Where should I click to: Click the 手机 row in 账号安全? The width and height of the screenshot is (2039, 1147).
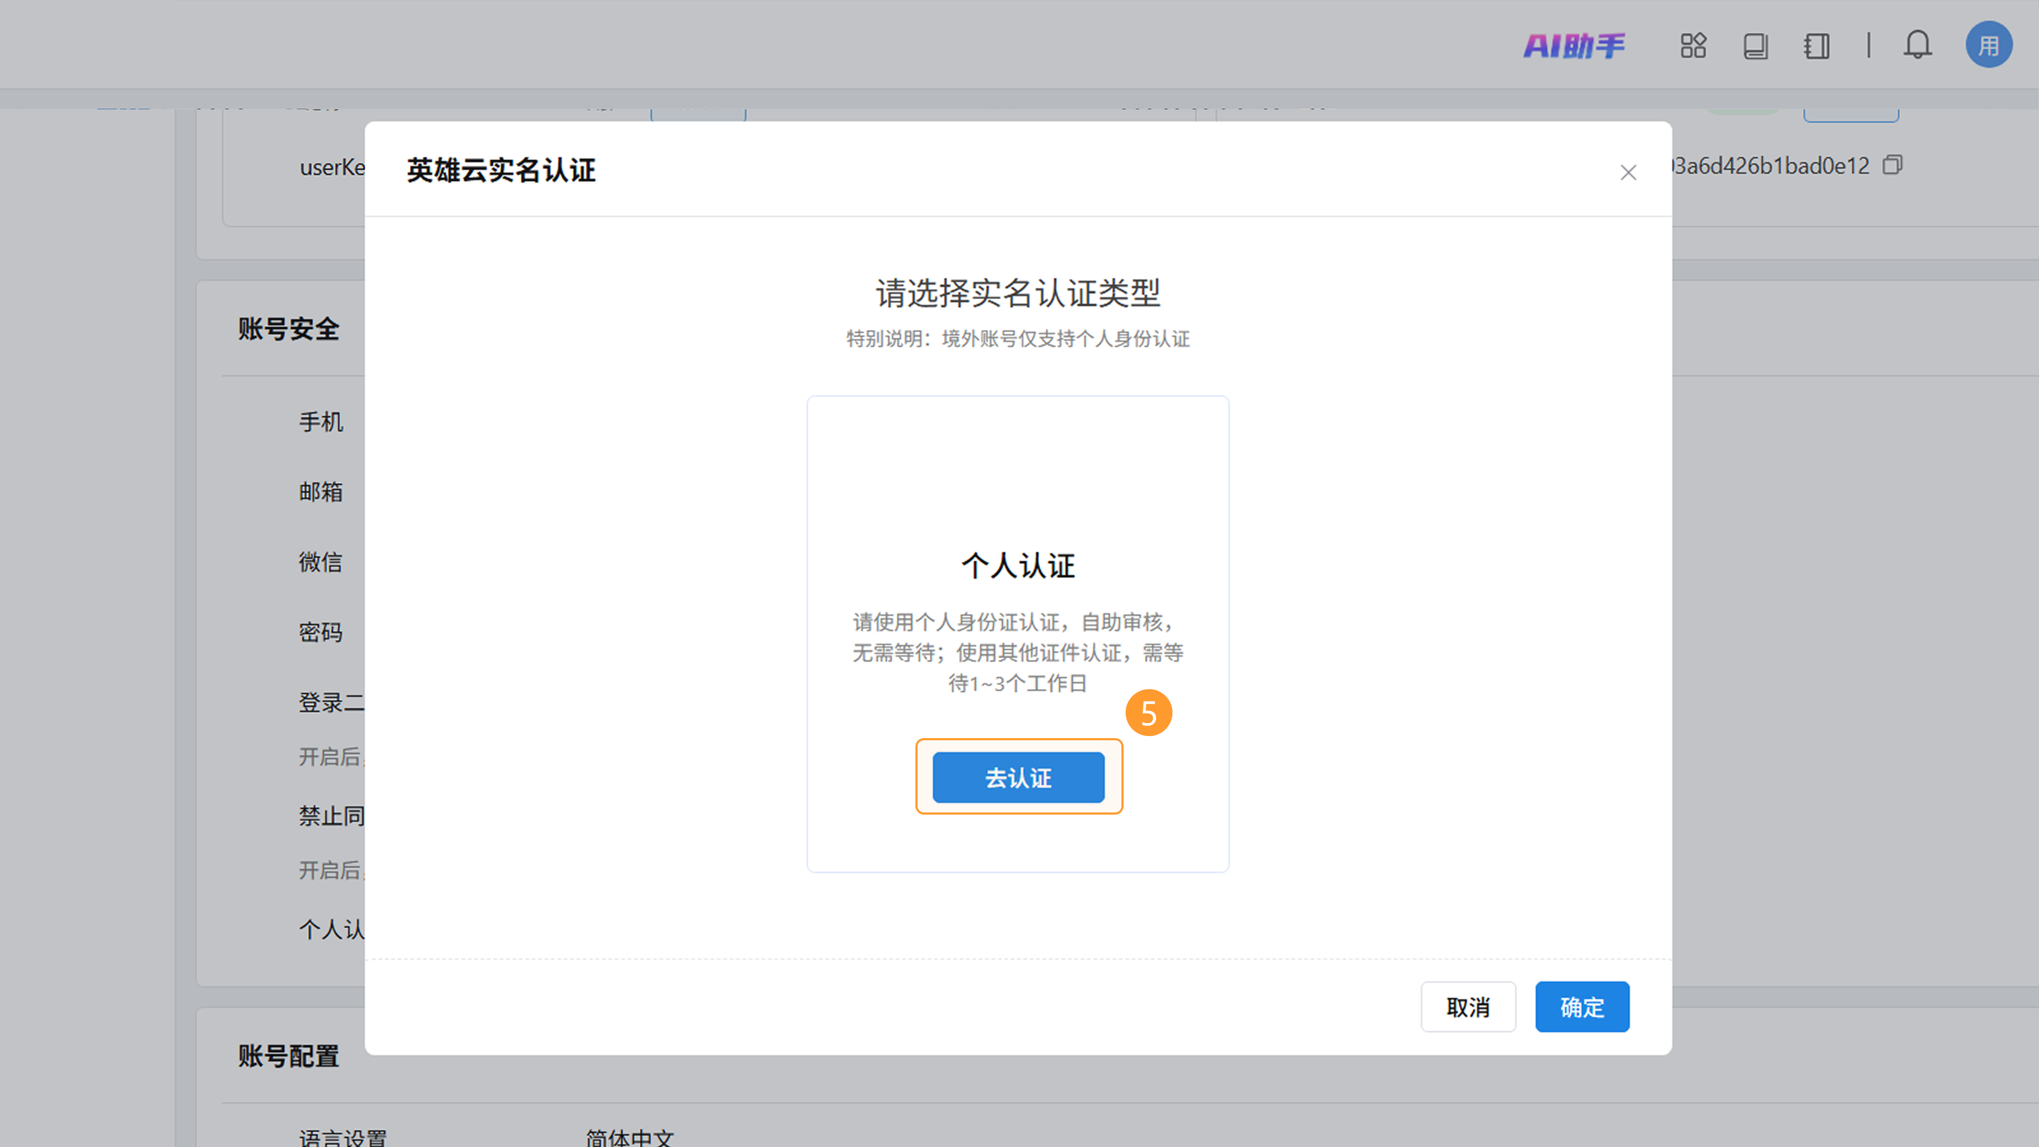(321, 422)
